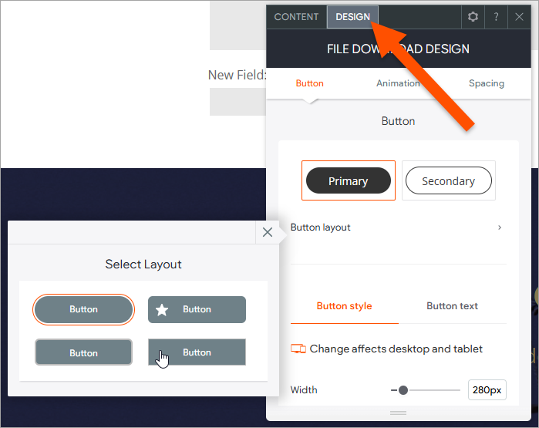
Task: Grab the panel resize handle at bottom
Action: [x=398, y=413]
